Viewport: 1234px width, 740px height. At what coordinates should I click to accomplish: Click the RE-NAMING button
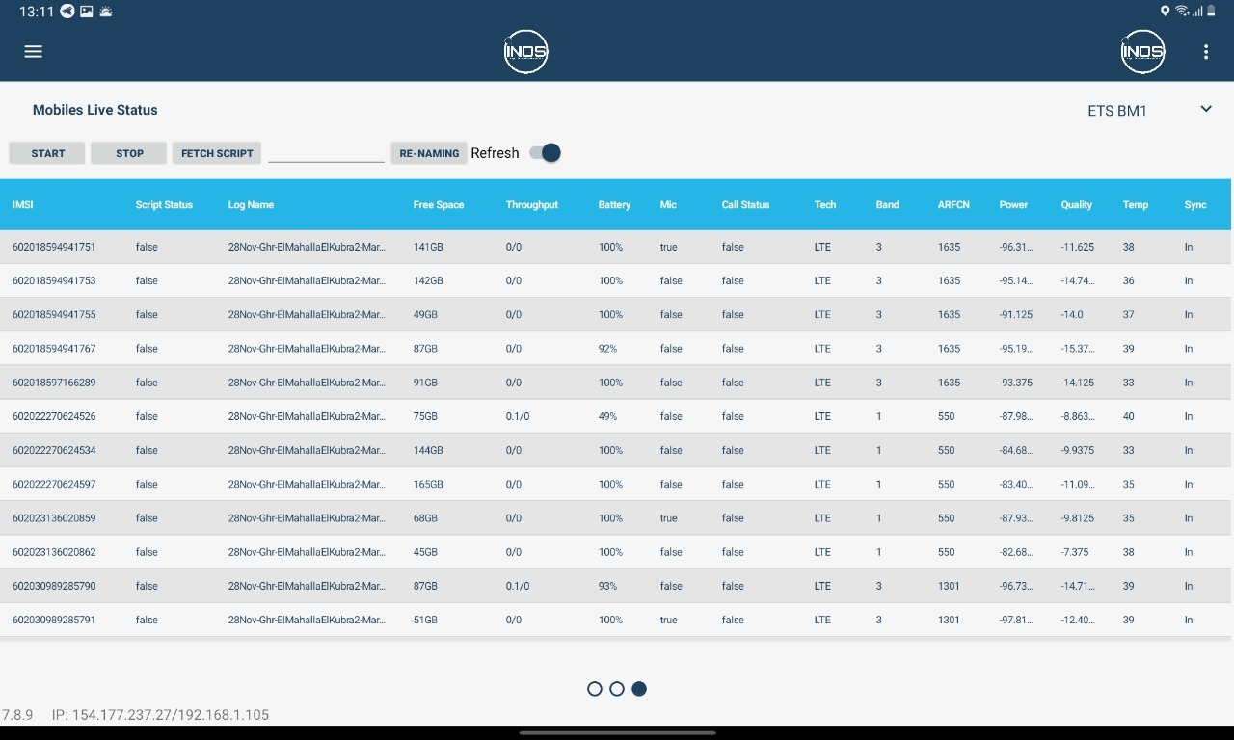coord(428,152)
